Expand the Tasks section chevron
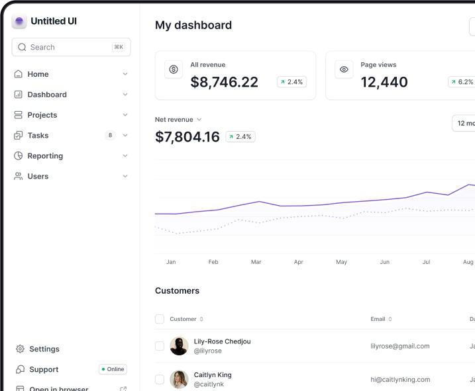This screenshot has width=475, height=391. pyautogui.click(x=125, y=136)
